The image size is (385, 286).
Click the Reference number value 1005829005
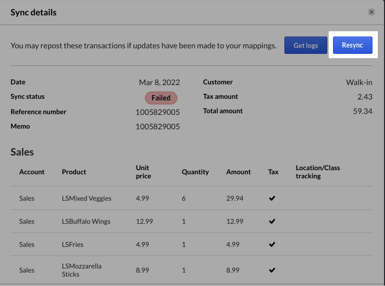pyautogui.click(x=157, y=112)
